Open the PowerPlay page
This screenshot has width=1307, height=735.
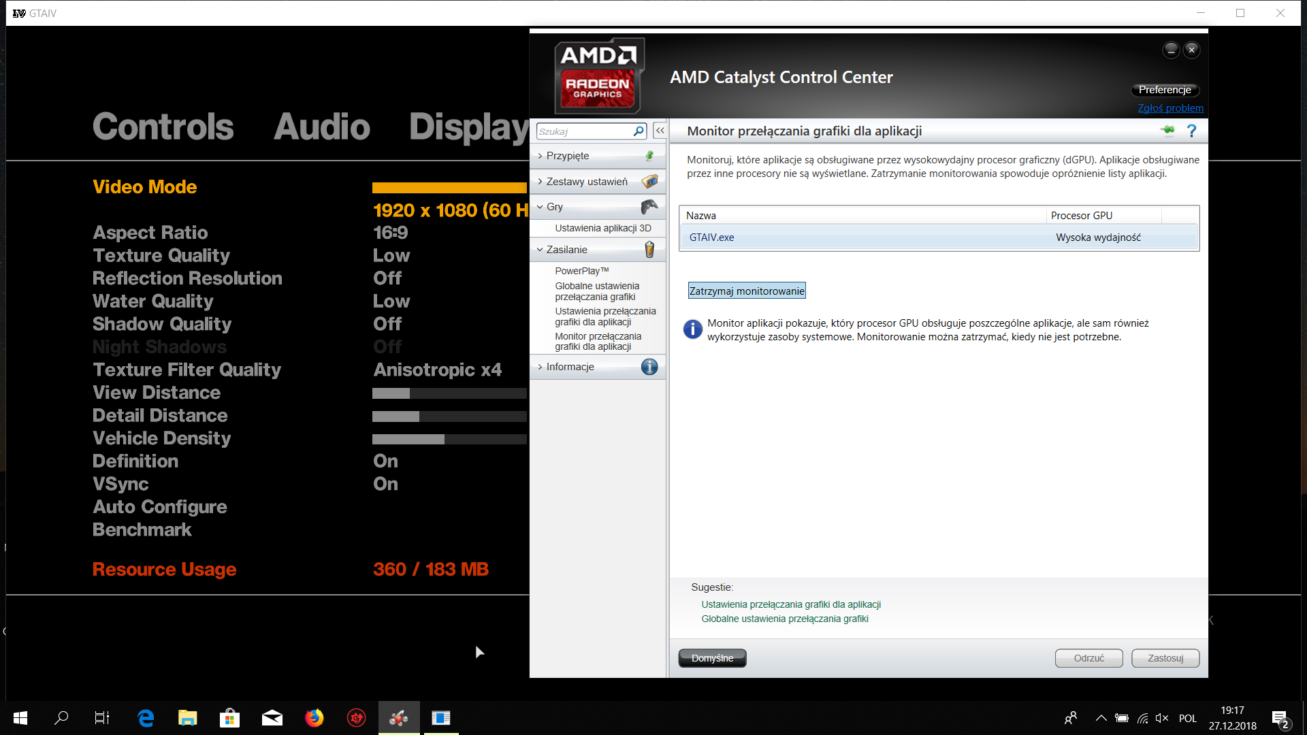pyautogui.click(x=582, y=271)
